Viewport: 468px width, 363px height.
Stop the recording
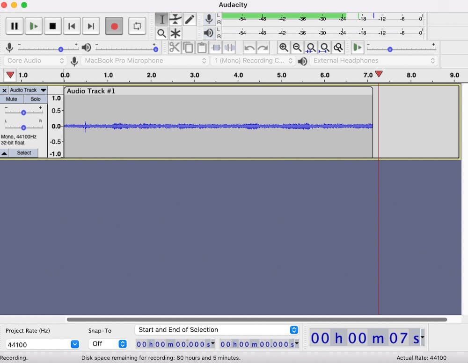[52, 26]
